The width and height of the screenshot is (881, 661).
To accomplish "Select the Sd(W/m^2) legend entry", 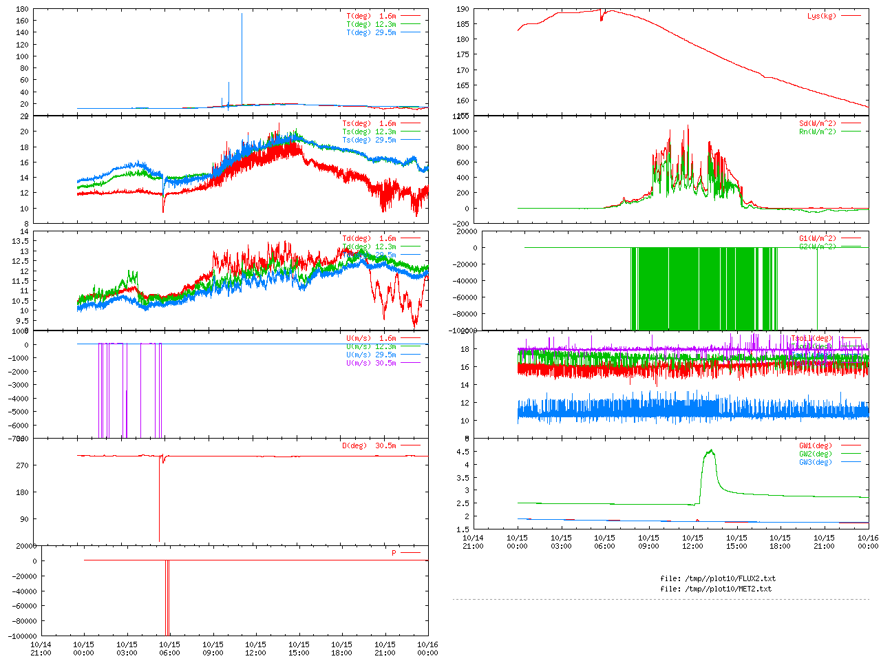I will [818, 123].
